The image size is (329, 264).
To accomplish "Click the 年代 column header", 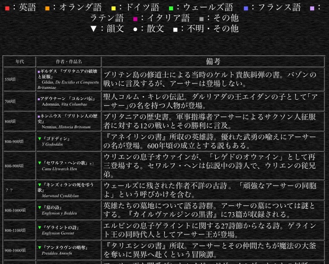I will (x=19, y=62).
